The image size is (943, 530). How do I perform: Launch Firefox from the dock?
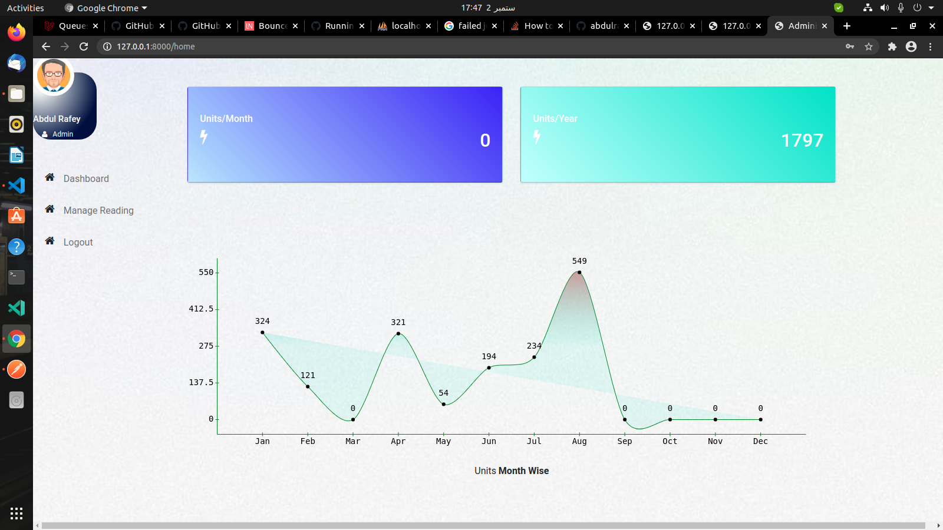pos(16,32)
